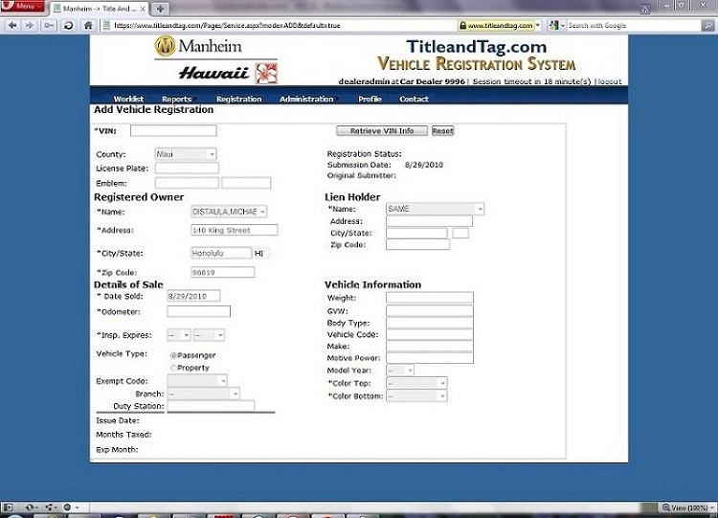718x518 pixels.
Task: Open the County dropdown showing Maui
Action: click(186, 154)
